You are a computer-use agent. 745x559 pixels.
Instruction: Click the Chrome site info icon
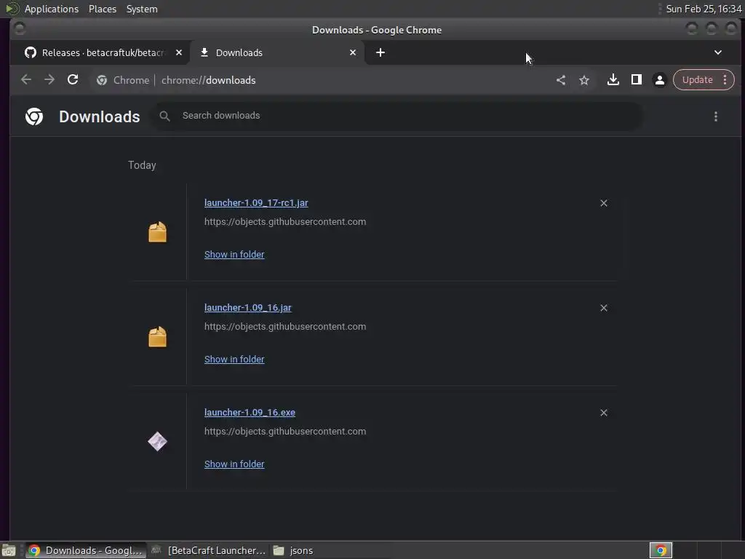101,80
